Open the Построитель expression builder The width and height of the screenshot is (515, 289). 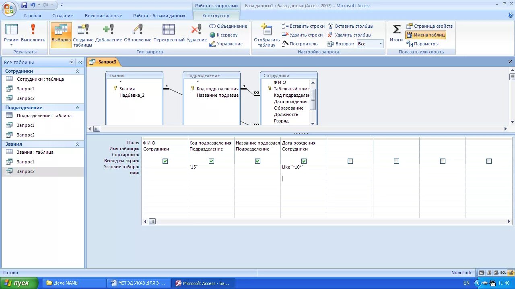[x=300, y=44]
